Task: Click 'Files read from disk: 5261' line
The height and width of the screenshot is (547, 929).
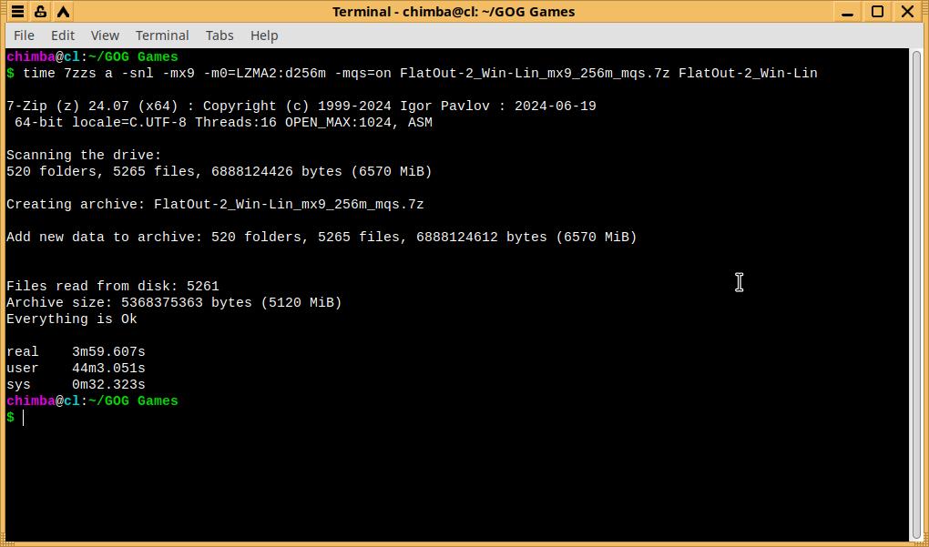Action: tap(113, 287)
